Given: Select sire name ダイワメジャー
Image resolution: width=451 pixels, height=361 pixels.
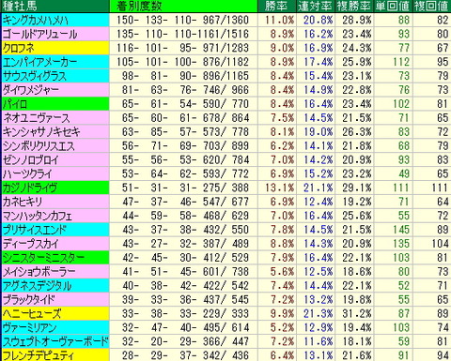Looking at the screenshot, I should [x=30, y=90].
